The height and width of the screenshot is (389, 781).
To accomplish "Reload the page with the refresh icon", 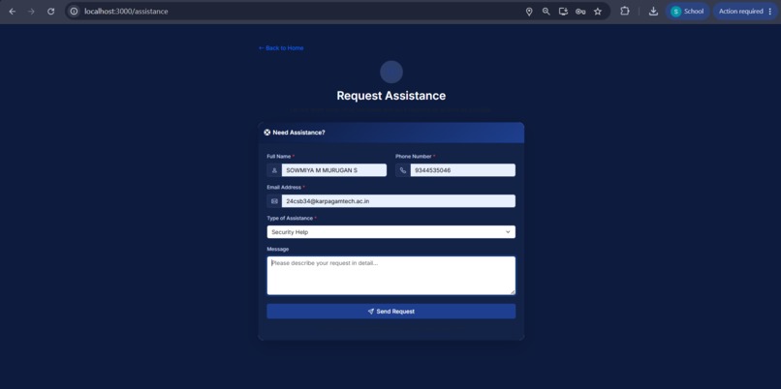I will click(50, 12).
